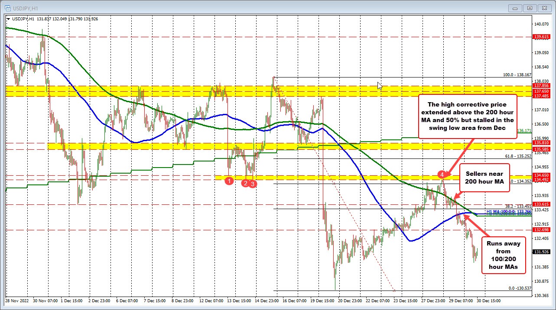Select the 61.8 - 135.252 Fibonacci label

518,156
